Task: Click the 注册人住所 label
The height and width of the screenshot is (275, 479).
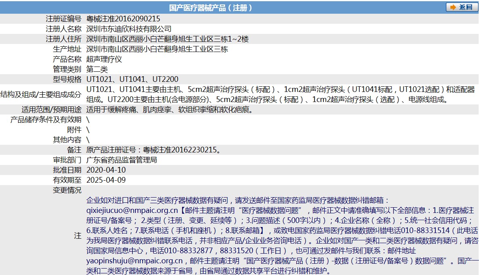Action: (x=63, y=39)
